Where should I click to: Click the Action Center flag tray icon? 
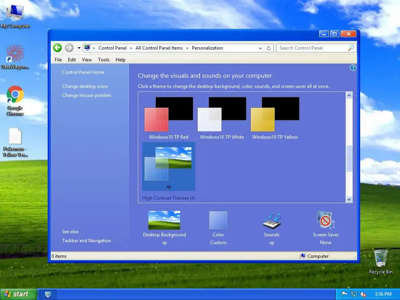coord(344,294)
